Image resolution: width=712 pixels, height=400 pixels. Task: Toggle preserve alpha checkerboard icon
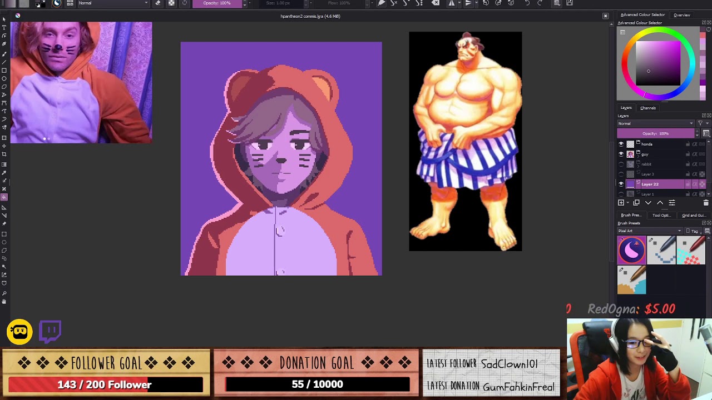[x=171, y=3]
